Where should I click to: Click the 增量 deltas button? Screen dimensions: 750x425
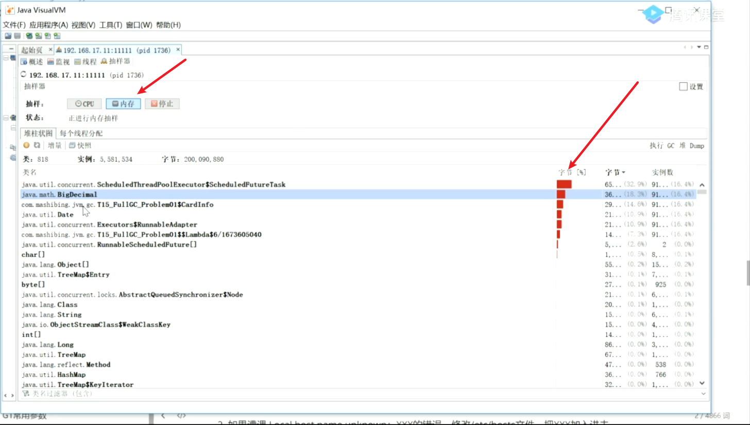55,145
